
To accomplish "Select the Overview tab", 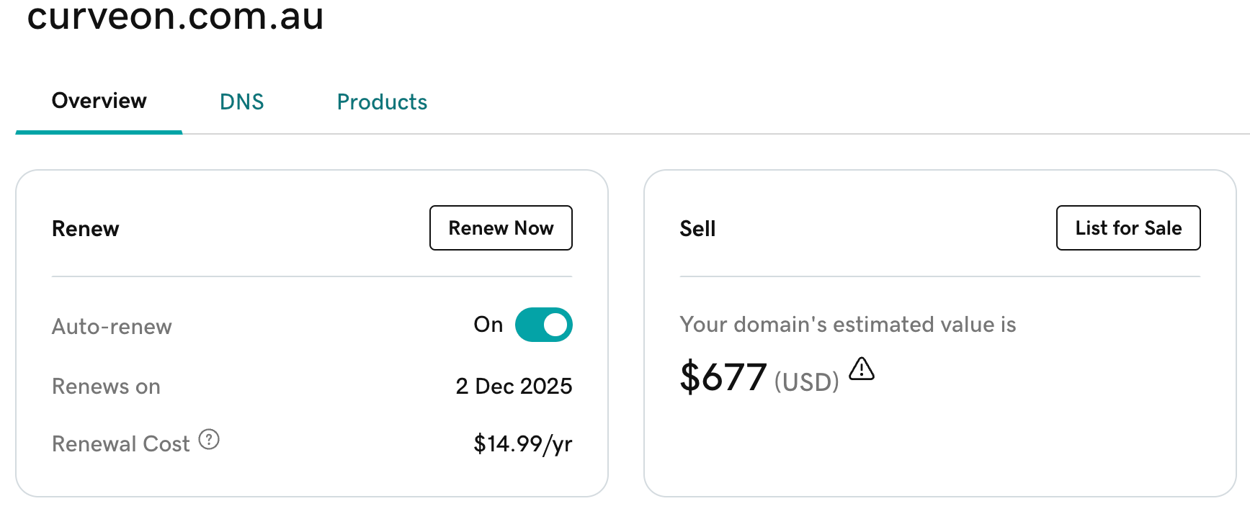I will (x=99, y=101).
